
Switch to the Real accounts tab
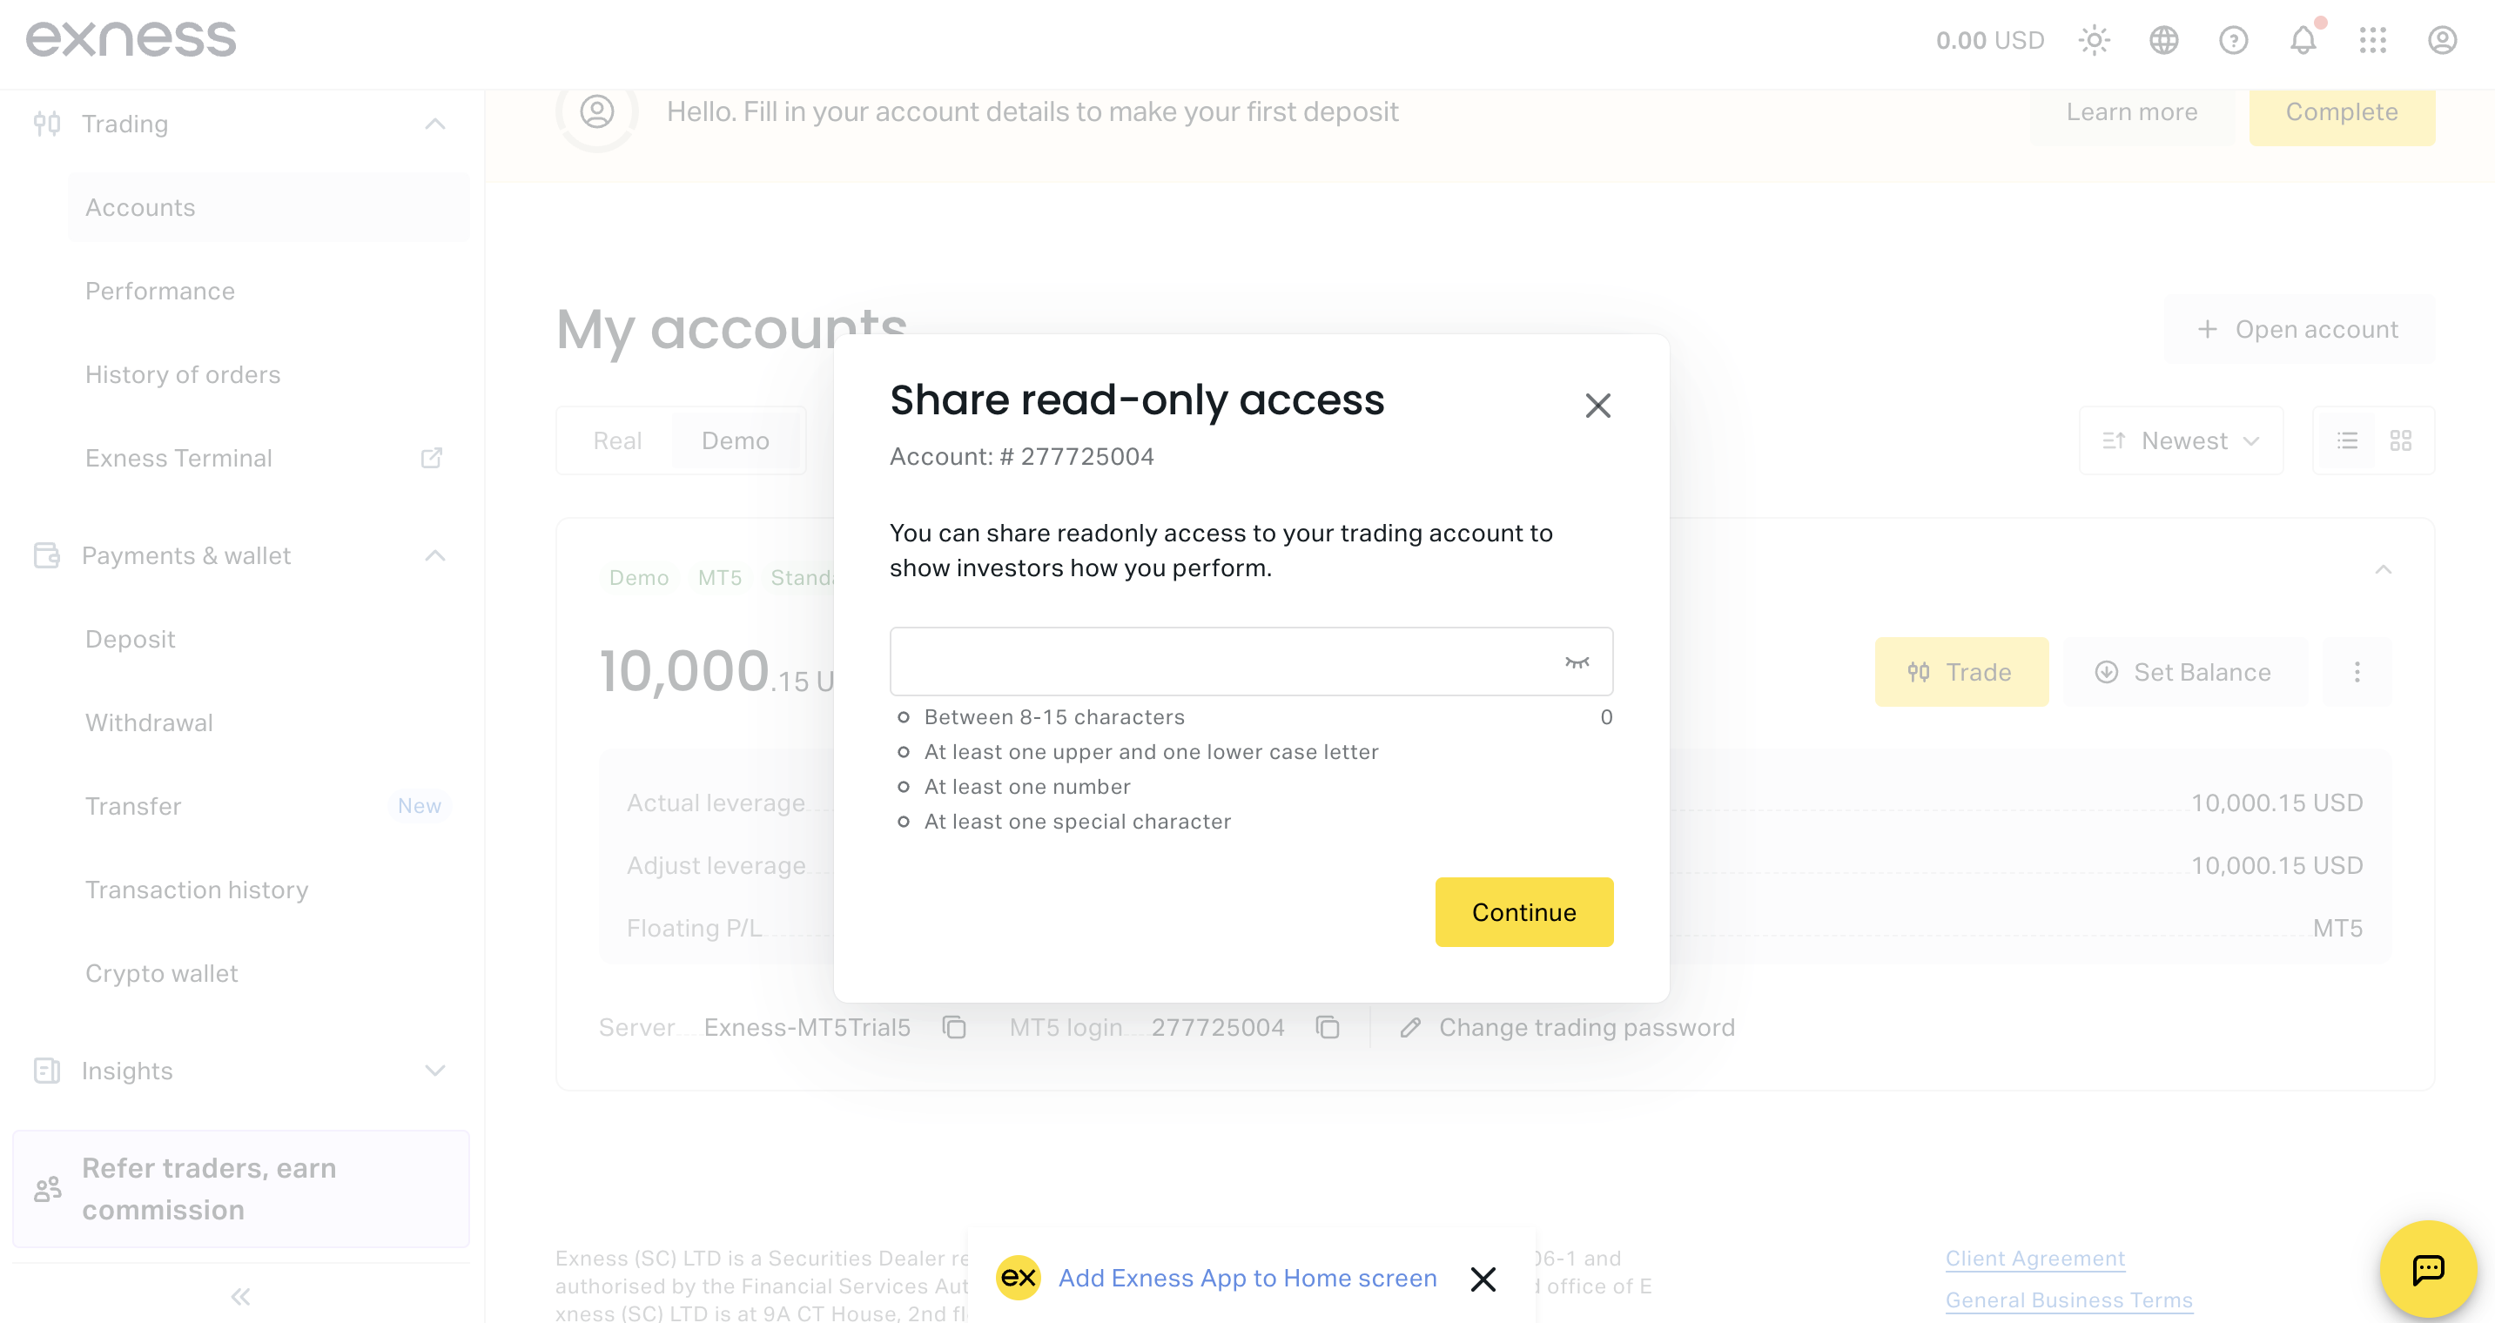click(617, 440)
